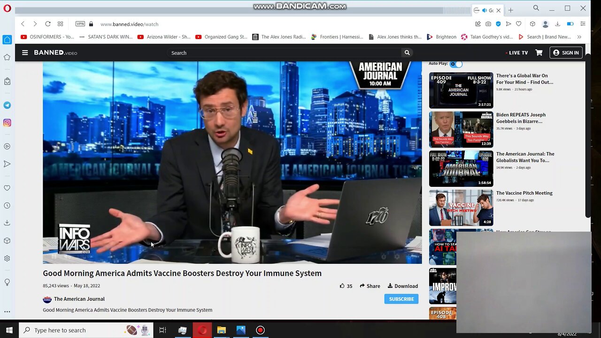Send page via the My Flow toolbar arrow

click(x=509, y=24)
